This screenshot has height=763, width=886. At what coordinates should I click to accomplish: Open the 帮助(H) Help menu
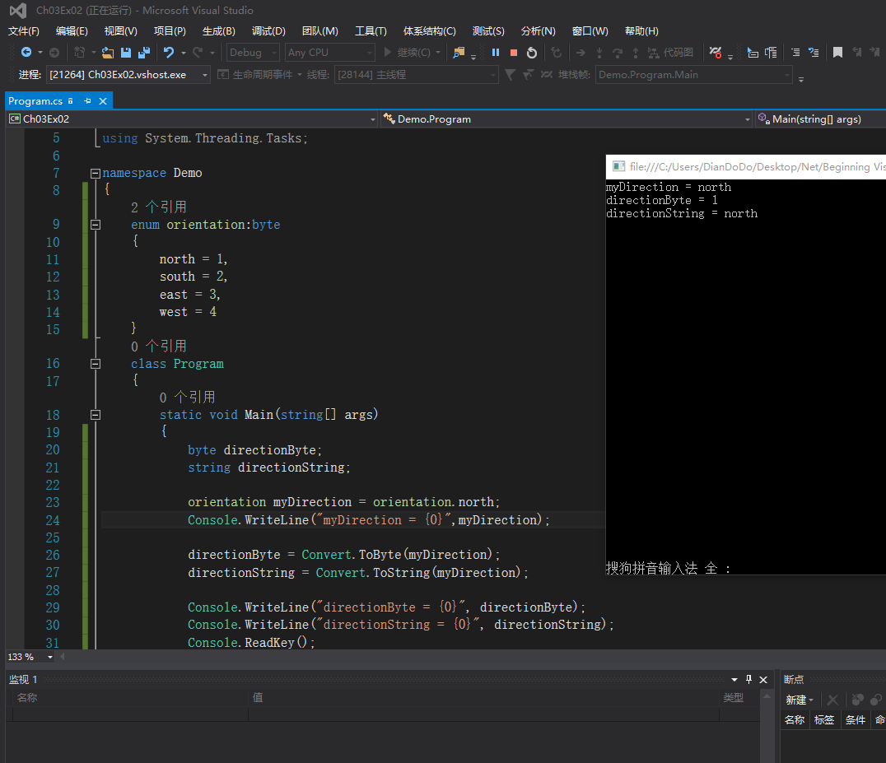tap(641, 31)
